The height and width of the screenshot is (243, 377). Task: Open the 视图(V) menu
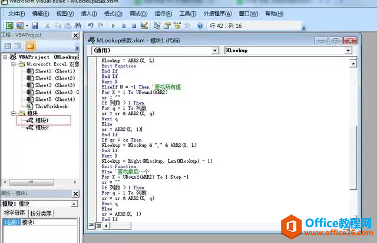pyautogui.click(x=65, y=14)
